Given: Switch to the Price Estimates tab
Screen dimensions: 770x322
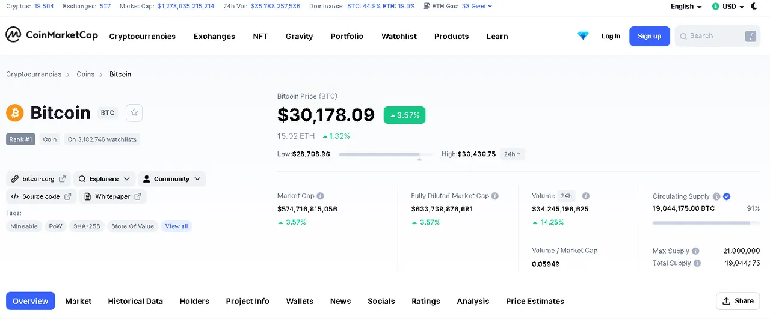Looking at the screenshot, I should click(x=535, y=301).
